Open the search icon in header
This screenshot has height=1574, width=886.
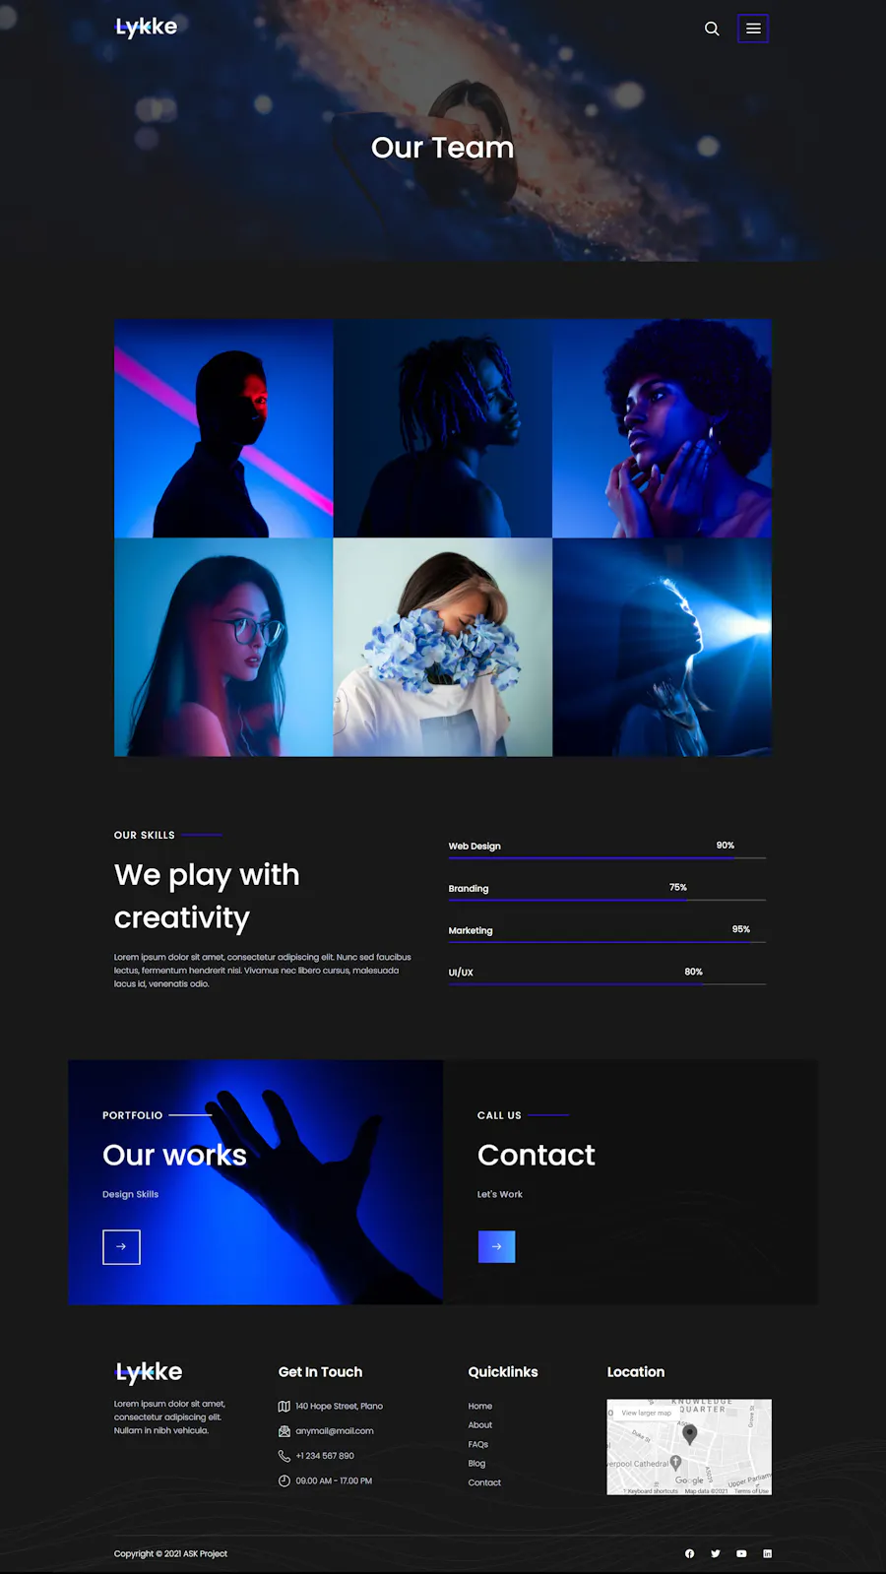712,29
